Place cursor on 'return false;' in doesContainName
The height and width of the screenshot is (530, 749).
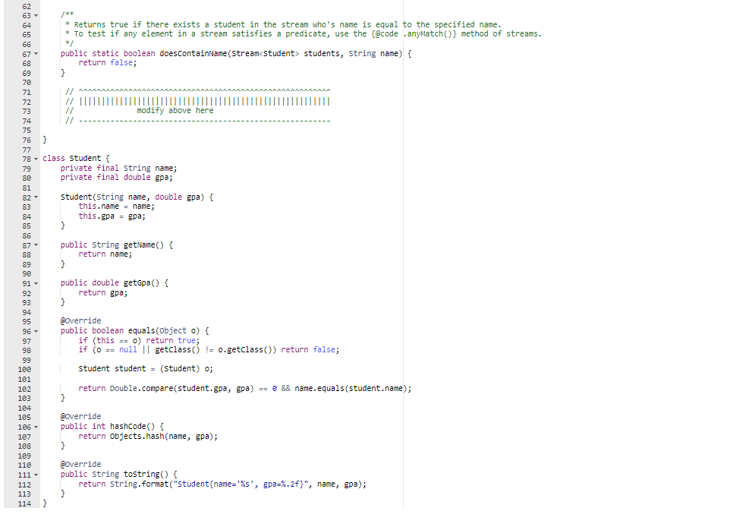pos(108,62)
